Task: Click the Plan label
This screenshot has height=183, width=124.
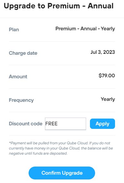Action: tap(14, 30)
